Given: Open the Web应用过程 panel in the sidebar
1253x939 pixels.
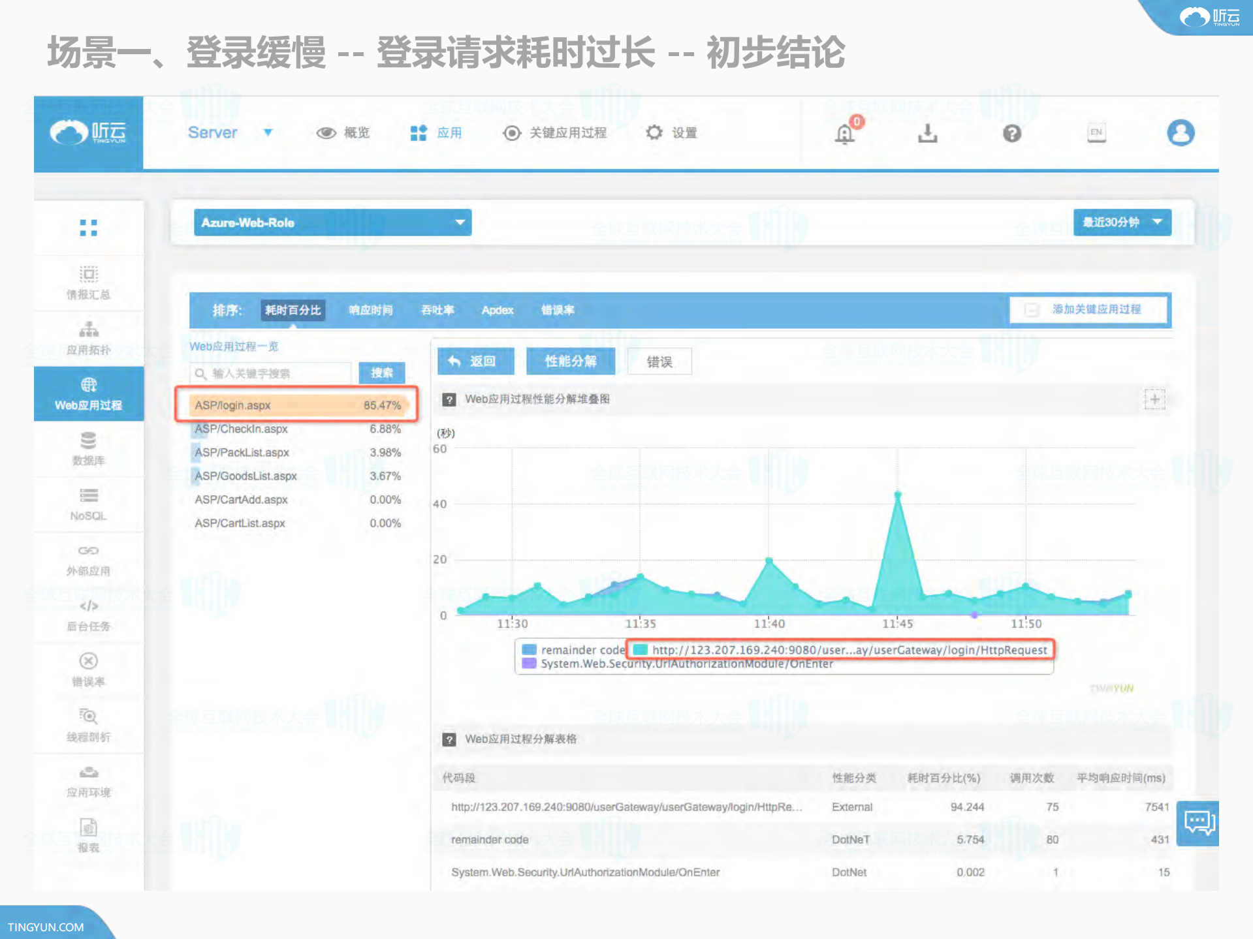Looking at the screenshot, I should tap(88, 393).
